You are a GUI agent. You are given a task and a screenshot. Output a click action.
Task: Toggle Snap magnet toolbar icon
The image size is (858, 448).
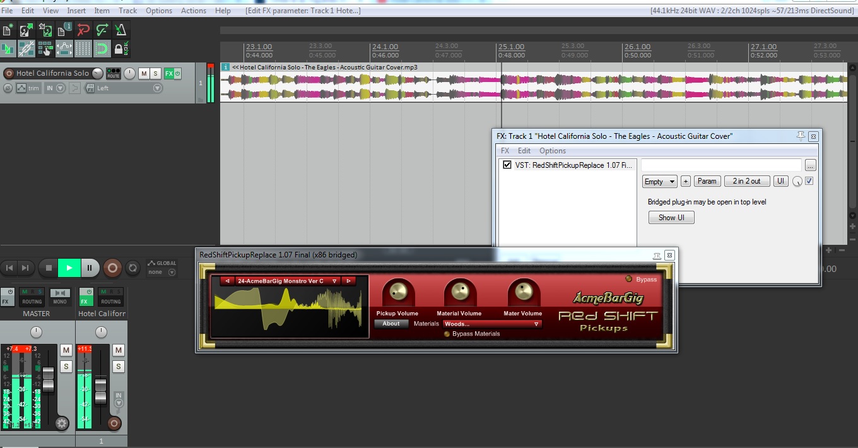point(102,49)
